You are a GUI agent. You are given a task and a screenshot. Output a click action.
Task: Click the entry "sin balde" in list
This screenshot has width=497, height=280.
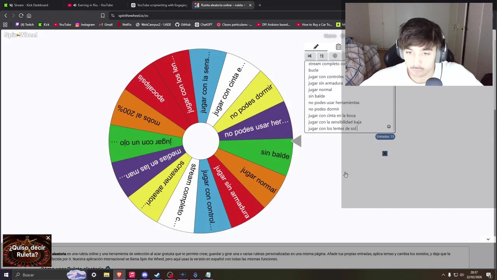point(316,96)
